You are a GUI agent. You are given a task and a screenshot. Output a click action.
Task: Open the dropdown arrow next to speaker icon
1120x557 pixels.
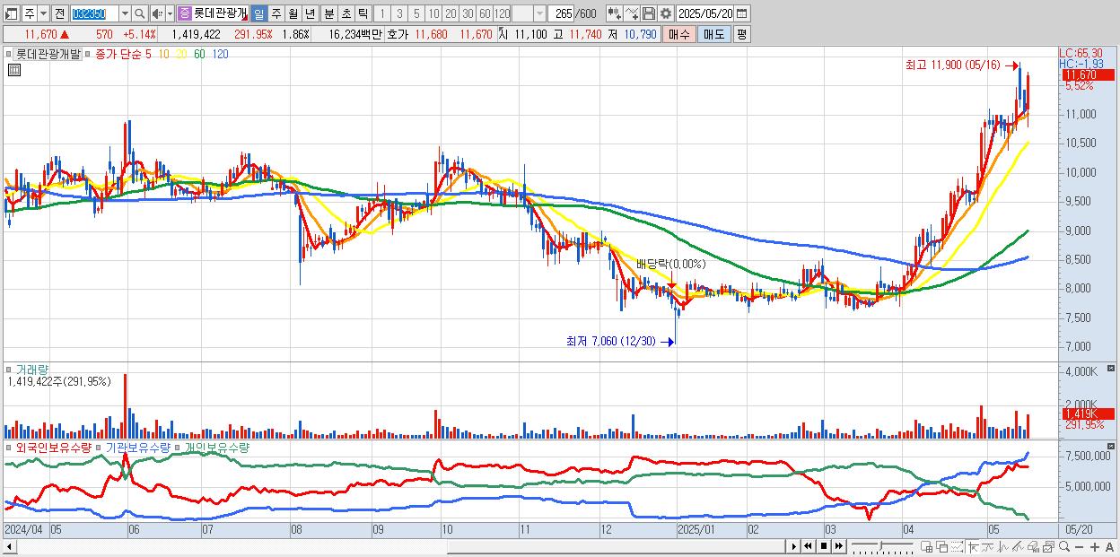(170, 13)
